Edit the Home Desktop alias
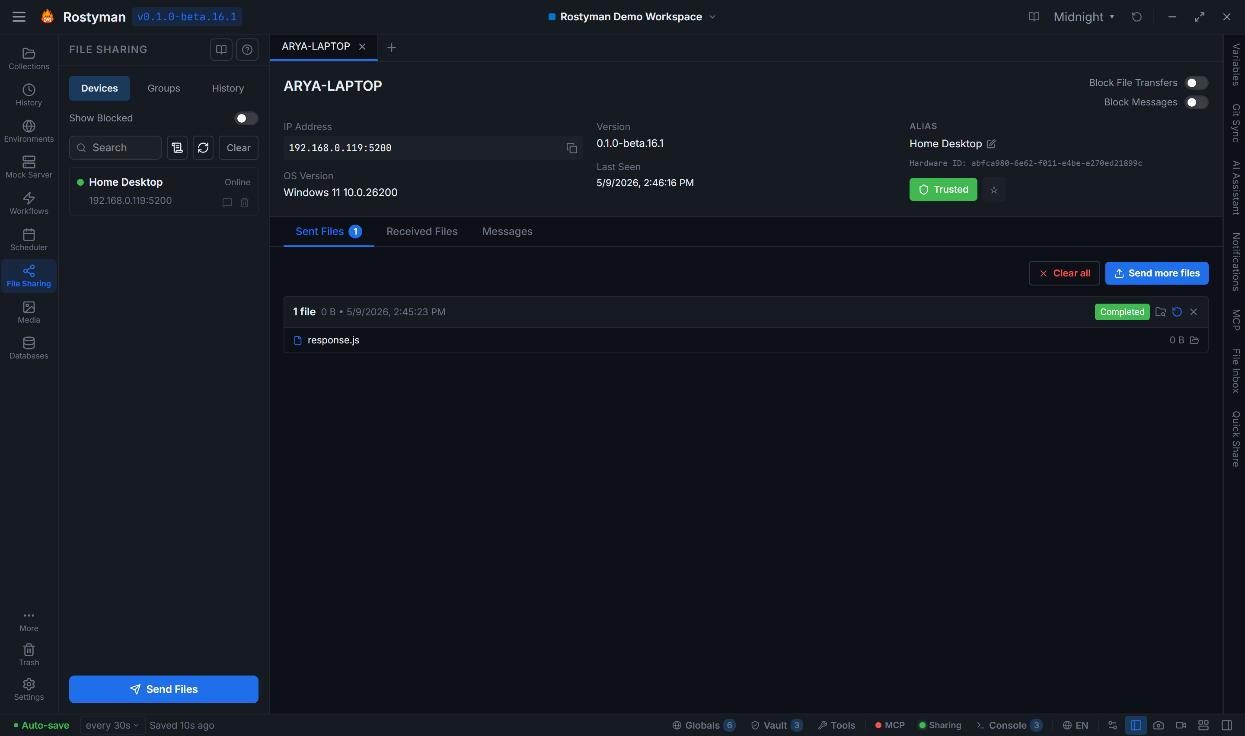The width and height of the screenshot is (1245, 736). (991, 144)
